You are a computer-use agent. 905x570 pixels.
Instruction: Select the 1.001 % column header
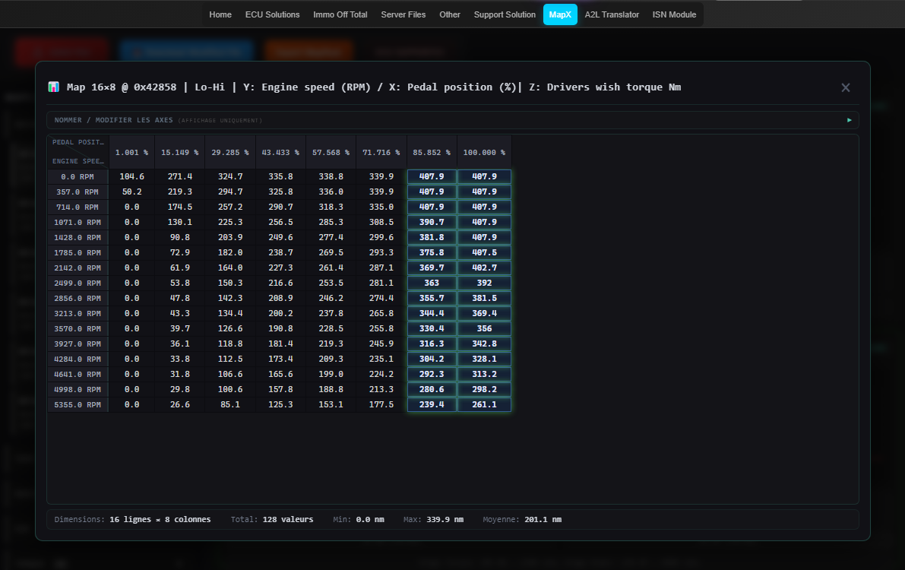[131, 153]
